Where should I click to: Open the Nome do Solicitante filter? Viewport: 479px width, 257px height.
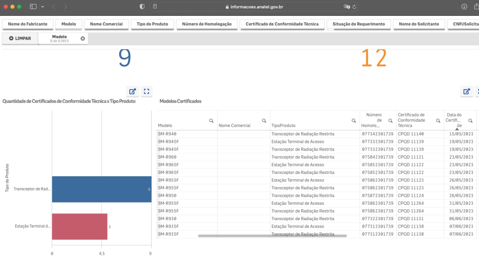(419, 24)
